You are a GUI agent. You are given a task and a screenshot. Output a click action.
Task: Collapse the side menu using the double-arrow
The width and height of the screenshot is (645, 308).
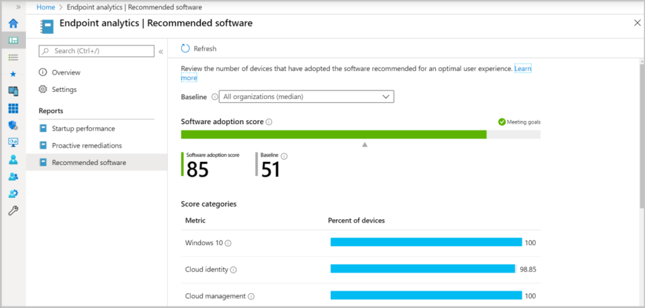tap(161, 51)
